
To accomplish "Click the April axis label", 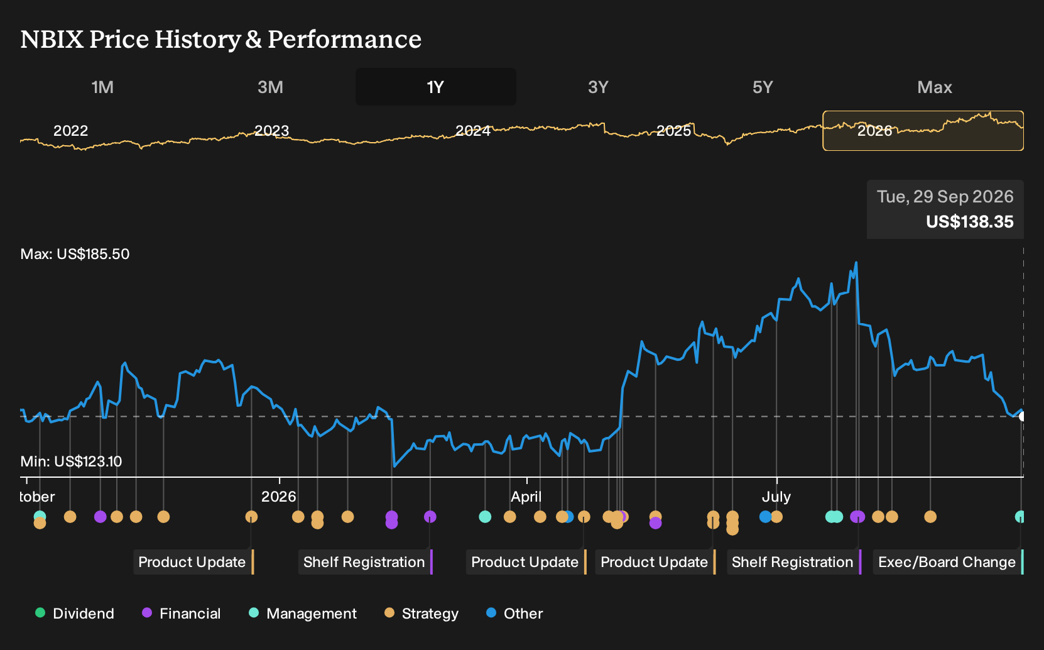I will (x=526, y=497).
